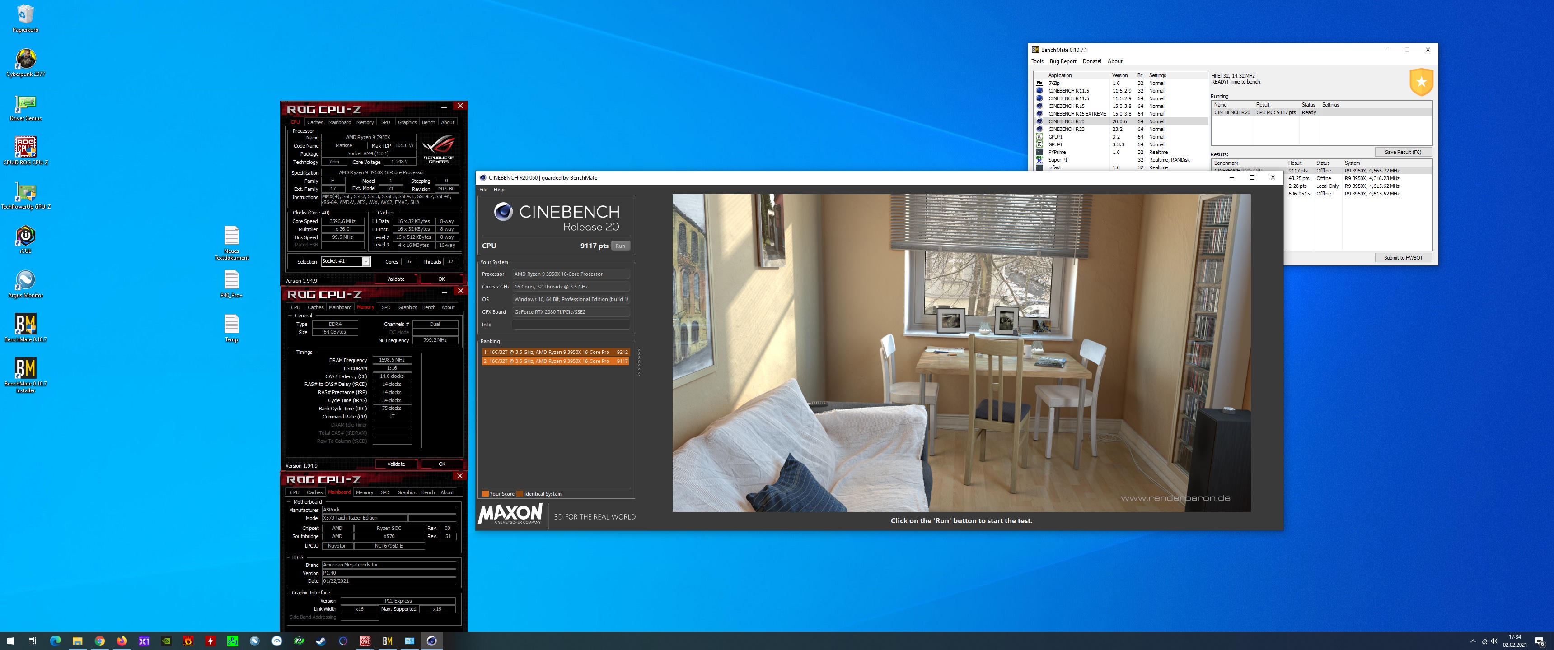Image resolution: width=1554 pixels, height=650 pixels.
Task: Click Save Result (F6) in BenchMate
Action: click(x=1403, y=152)
